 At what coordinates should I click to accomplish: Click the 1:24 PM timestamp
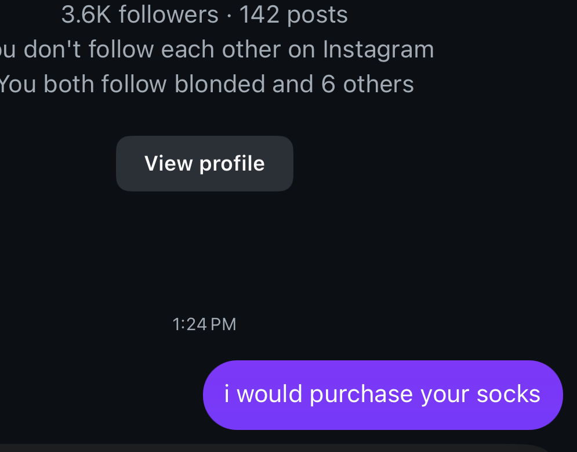(204, 324)
